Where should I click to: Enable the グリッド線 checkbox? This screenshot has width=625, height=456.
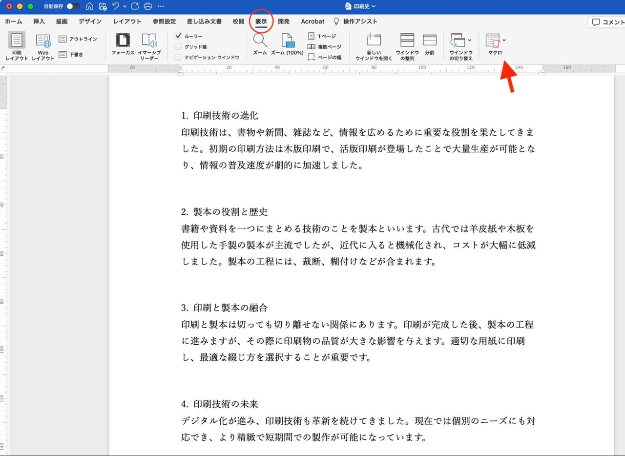pos(178,47)
